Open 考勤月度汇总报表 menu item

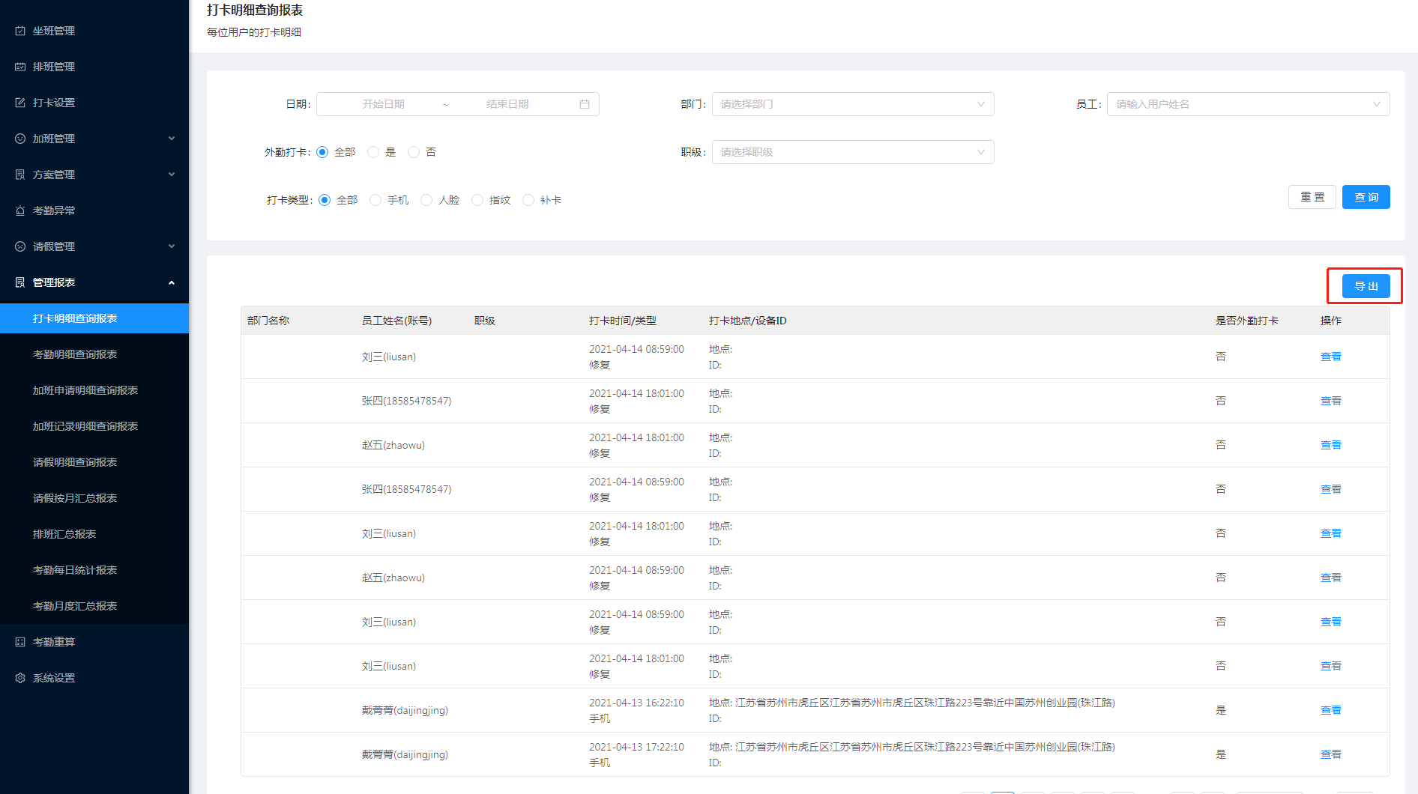(94, 606)
